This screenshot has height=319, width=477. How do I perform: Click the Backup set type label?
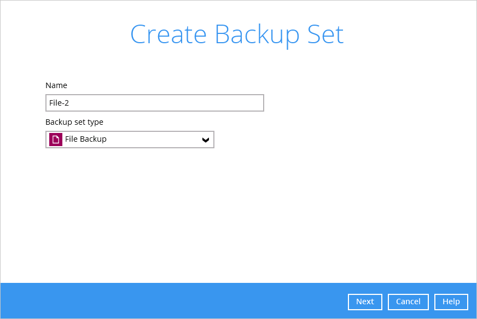74,122
